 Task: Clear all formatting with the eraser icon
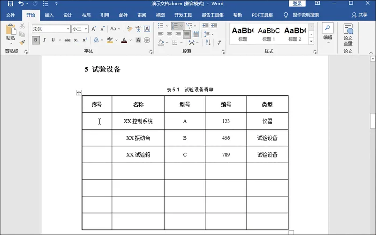[129, 29]
